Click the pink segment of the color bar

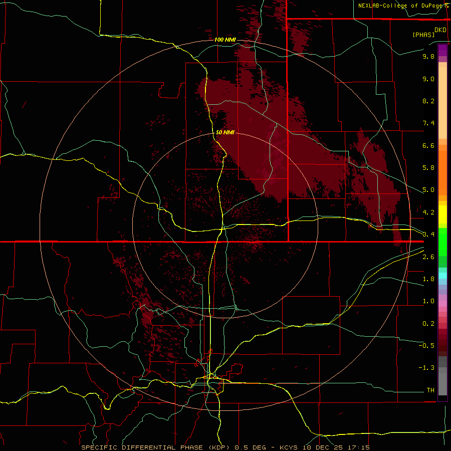click(x=442, y=304)
